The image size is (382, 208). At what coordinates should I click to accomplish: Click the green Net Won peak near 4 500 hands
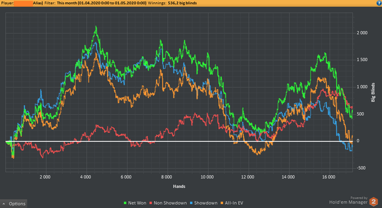click(x=96, y=27)
